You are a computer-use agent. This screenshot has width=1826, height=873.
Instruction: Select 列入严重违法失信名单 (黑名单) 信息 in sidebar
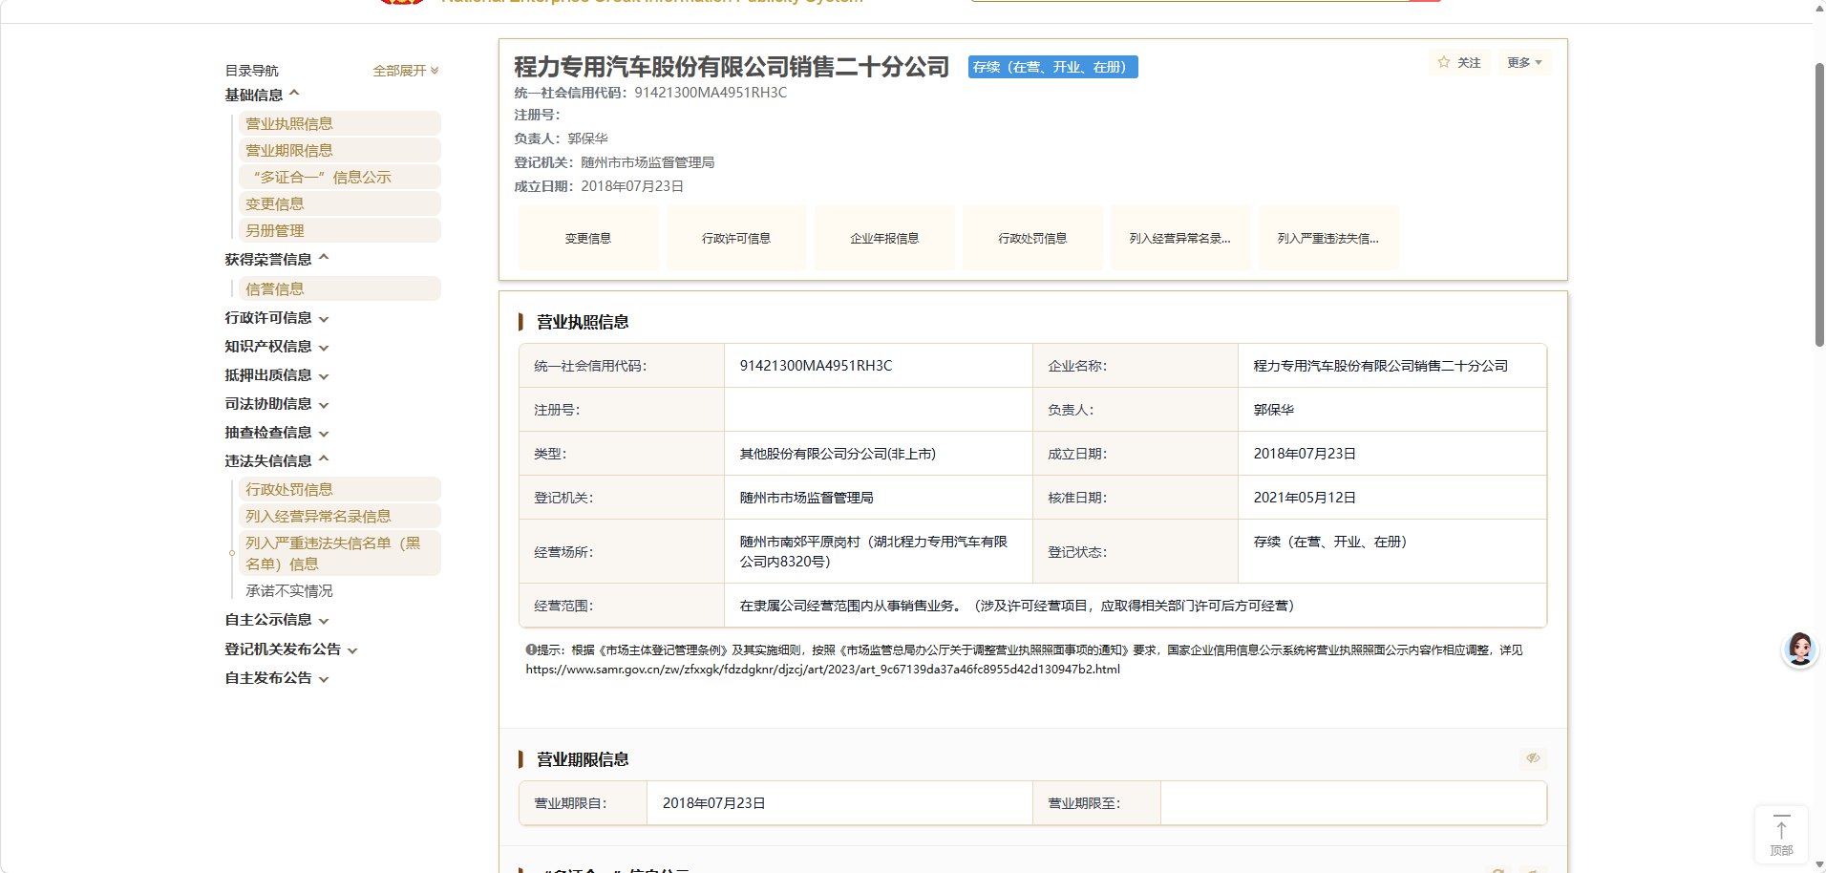340,553
